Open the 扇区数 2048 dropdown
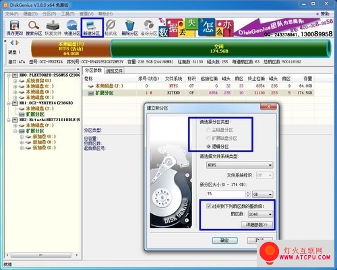The height and width of the screenshot is (270, 337). tap(260, 214)
